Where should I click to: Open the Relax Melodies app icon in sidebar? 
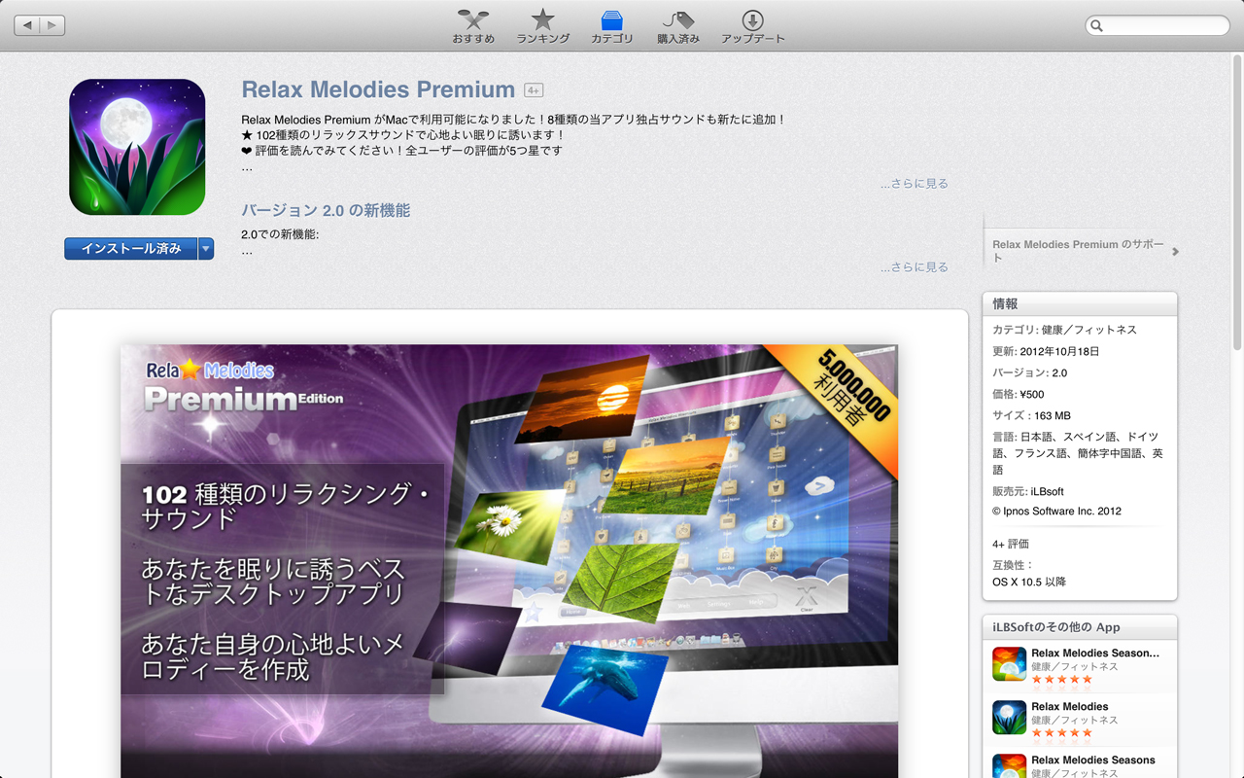pos(1010,718)
